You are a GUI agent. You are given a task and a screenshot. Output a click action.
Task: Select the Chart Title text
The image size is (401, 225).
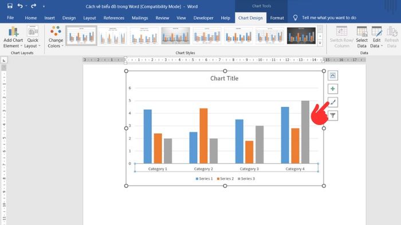[225, 78]
